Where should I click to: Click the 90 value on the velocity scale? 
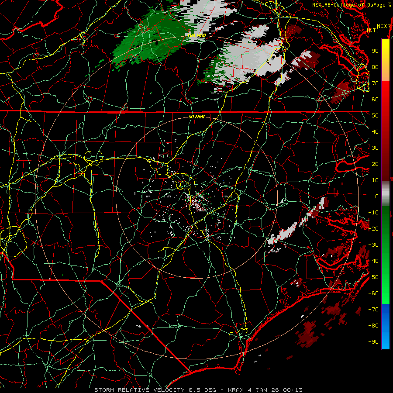click(x=375, y=51)
